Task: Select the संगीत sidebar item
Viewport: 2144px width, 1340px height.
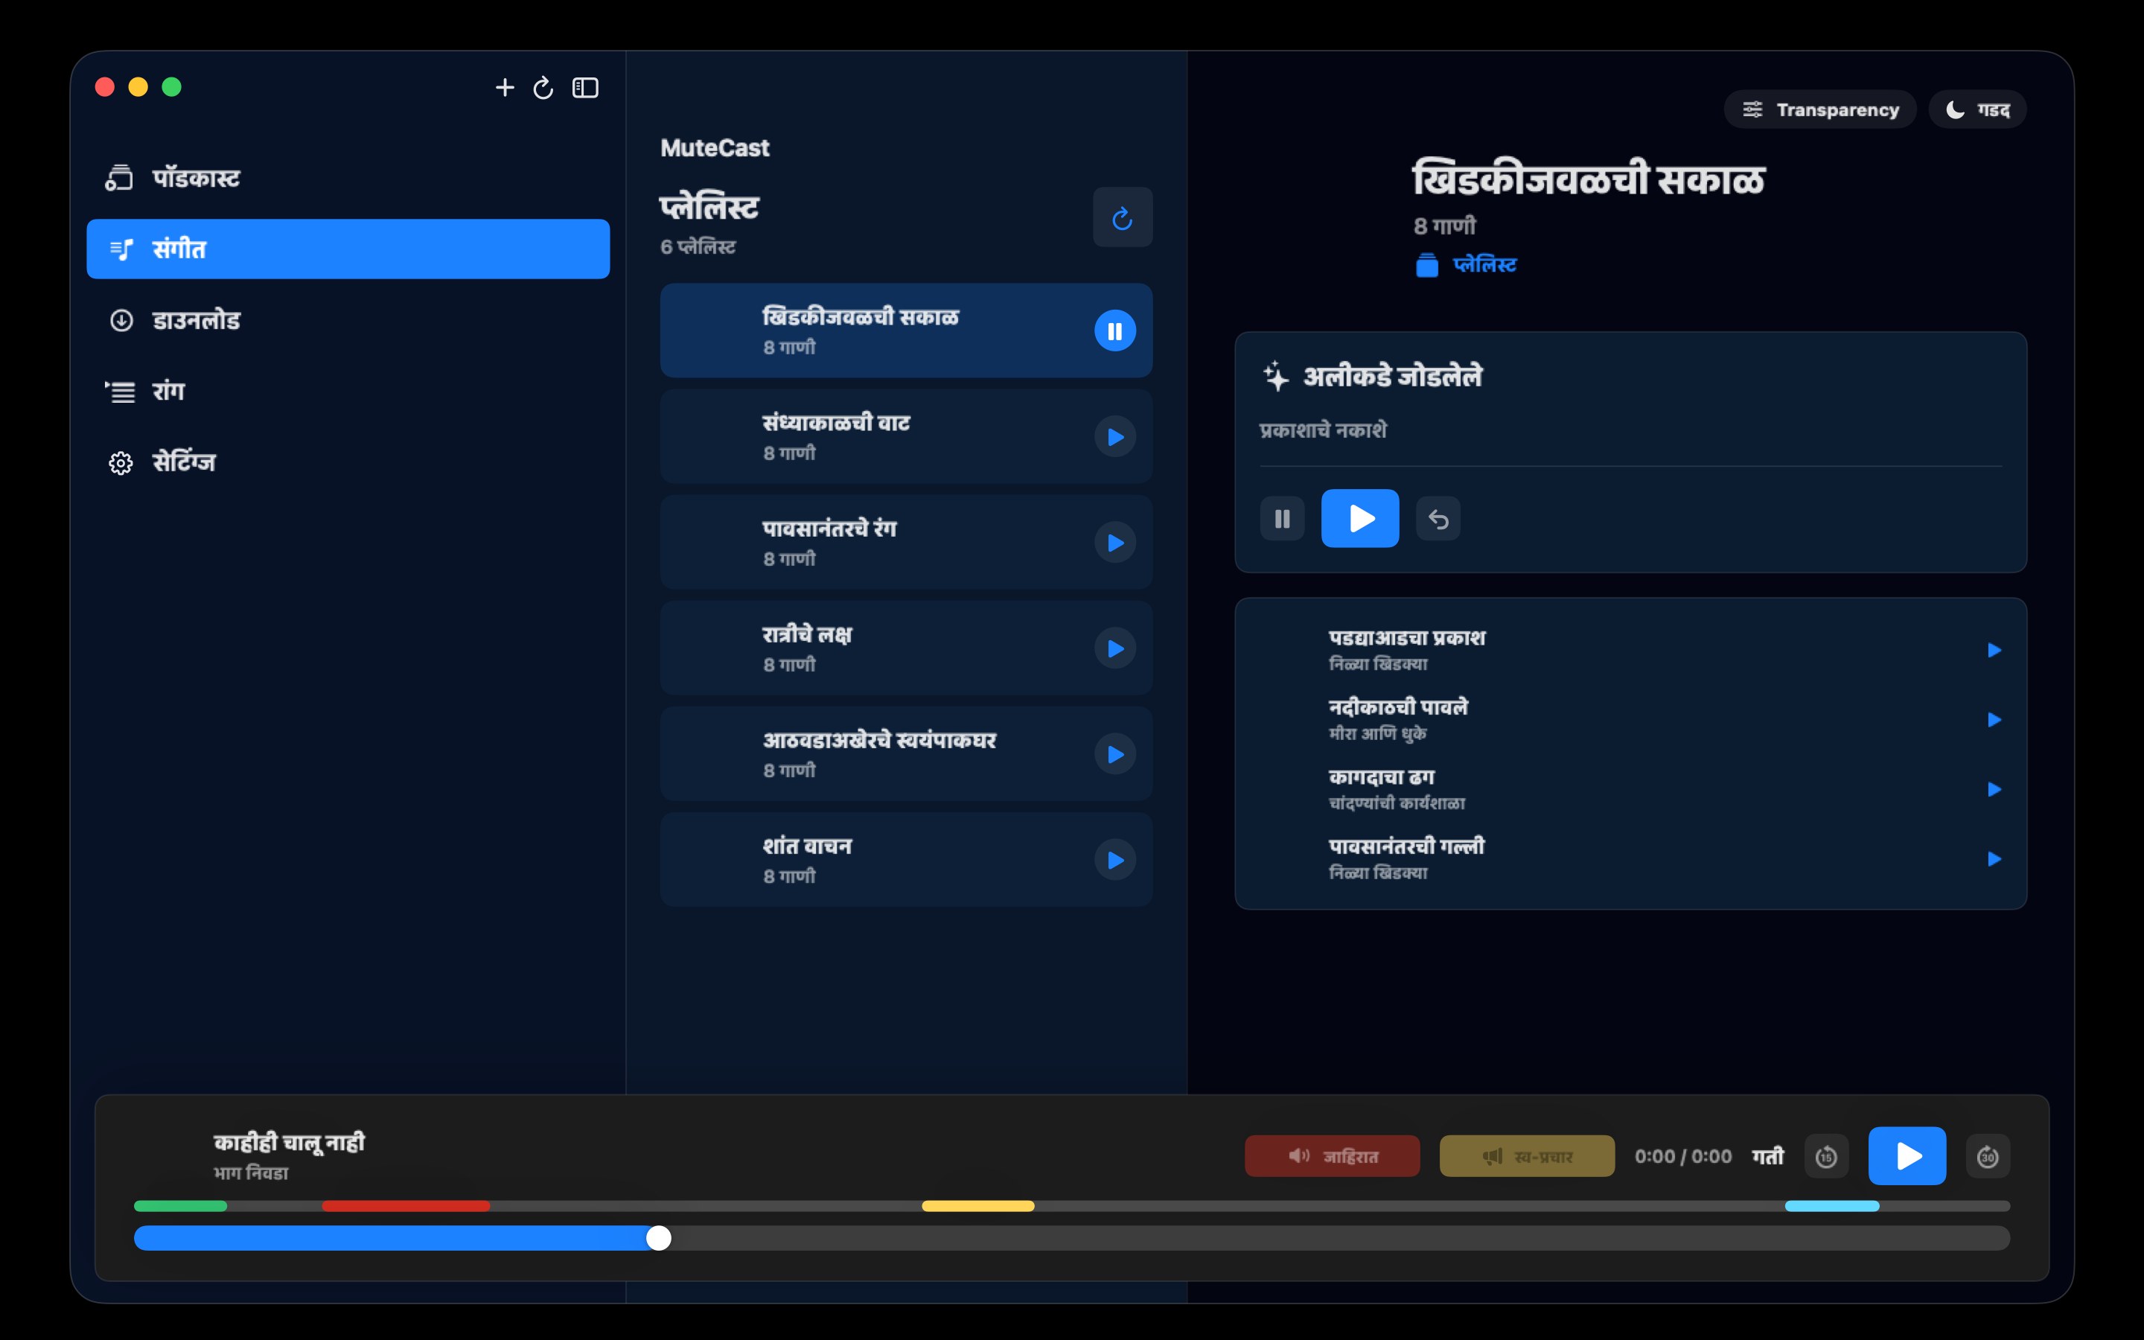Action: [348, 249]
